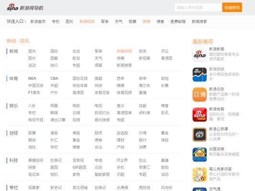
Task: Open 社会 link under 新闻
Action: click(x=76, y=51)
